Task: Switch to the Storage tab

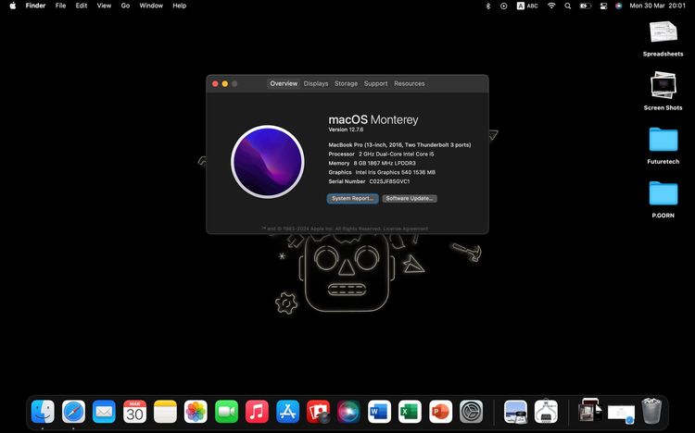Action: [x=347, y=83]
